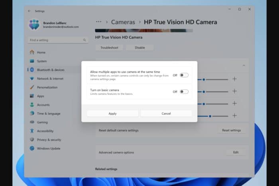This screenshot has height=186, width=279.
Task: Toggle the Turn on basic camera switch
Action: pos(184,92)
